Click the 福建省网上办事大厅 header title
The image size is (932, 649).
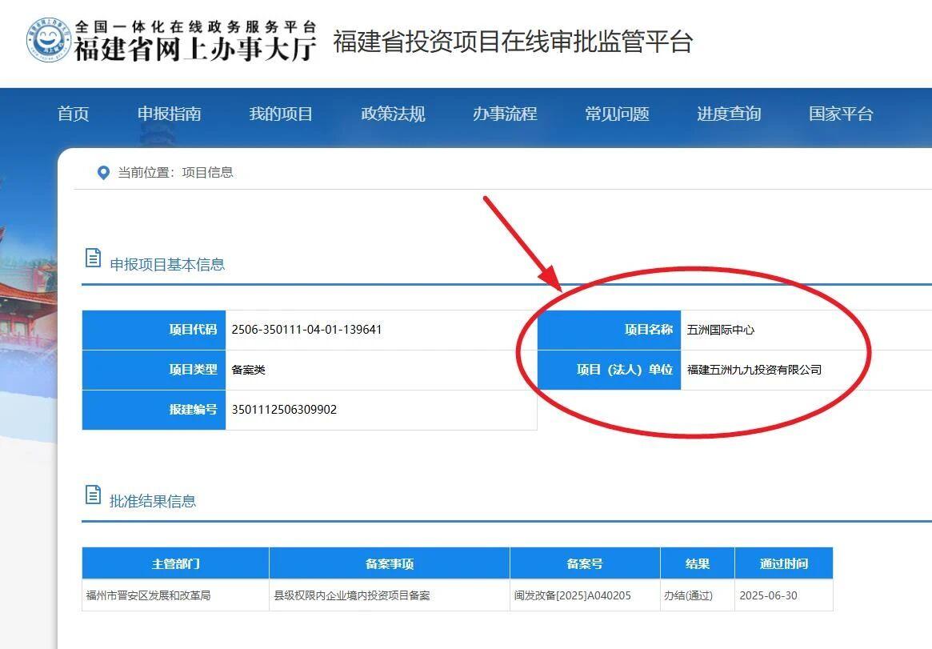[195, 50]
